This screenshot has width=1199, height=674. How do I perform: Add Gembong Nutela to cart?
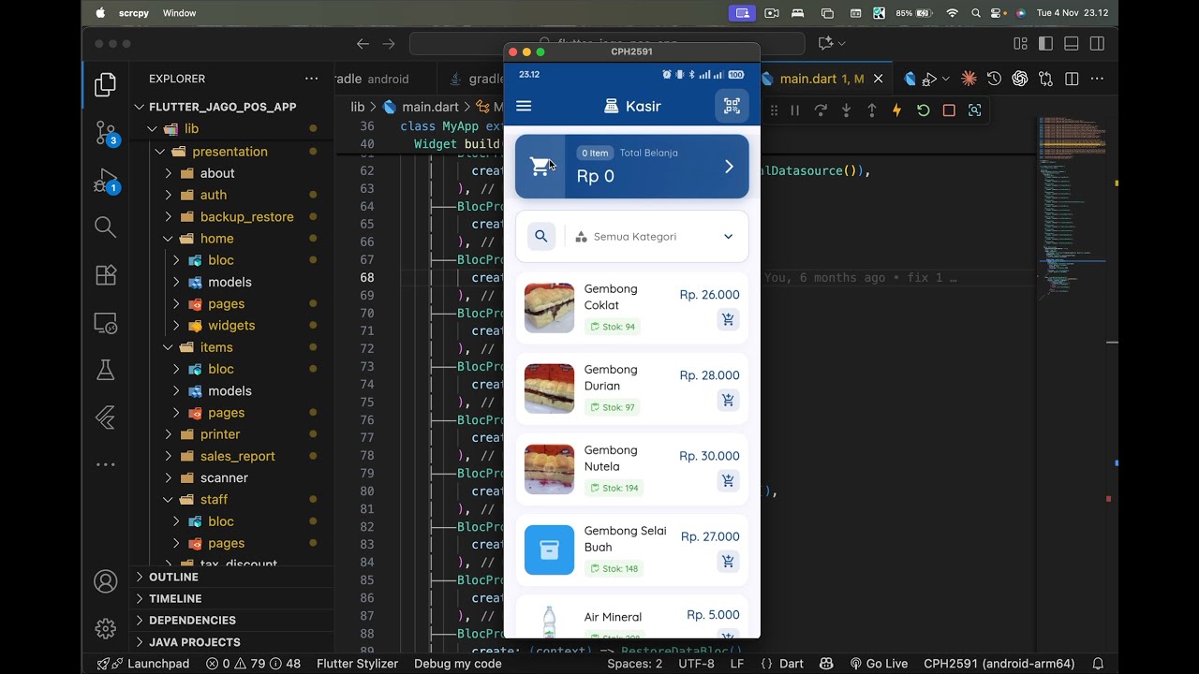[x=728, y=481]
